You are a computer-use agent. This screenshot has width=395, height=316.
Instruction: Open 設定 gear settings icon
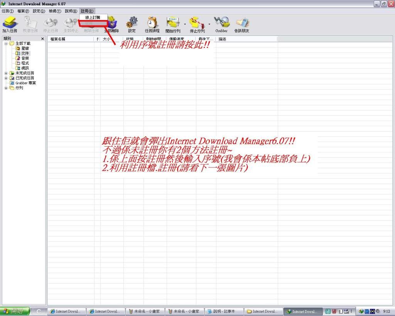click(x=132, y=23)
